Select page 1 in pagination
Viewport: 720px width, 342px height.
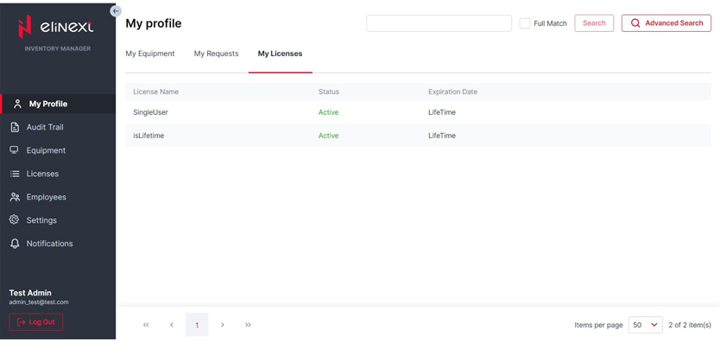click(x=197, y=325)
